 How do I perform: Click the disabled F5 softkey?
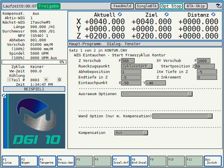(84, 161)
